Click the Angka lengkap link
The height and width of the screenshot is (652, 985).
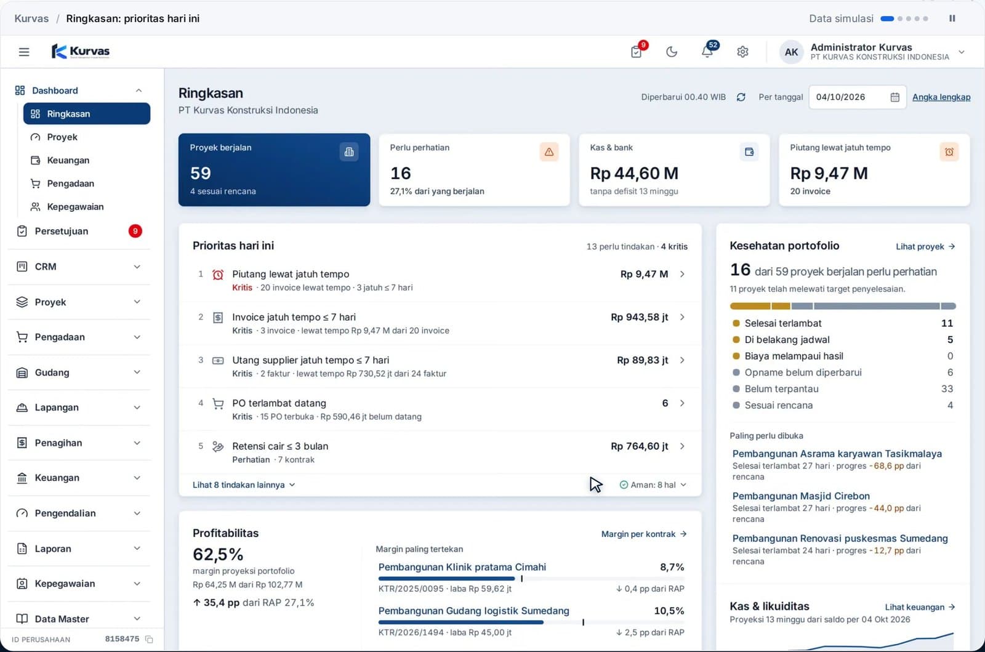(941, 97)
